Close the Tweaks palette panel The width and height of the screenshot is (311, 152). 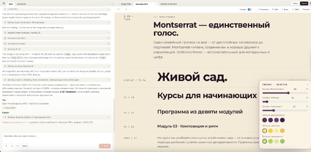[x=308, y=84]
